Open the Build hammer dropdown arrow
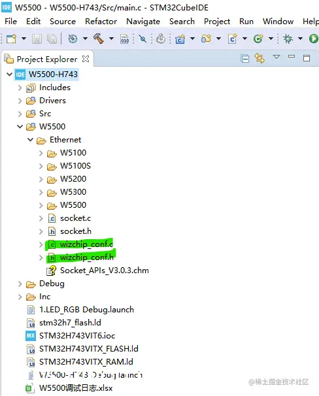The height and width of the screenshot is (396, 319). click(x=111, y=39)
